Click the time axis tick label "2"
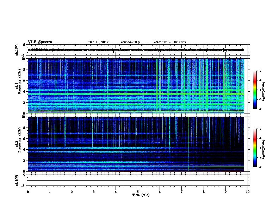The width and height of the screenshot is (279, 215). [x=72, y=192]
